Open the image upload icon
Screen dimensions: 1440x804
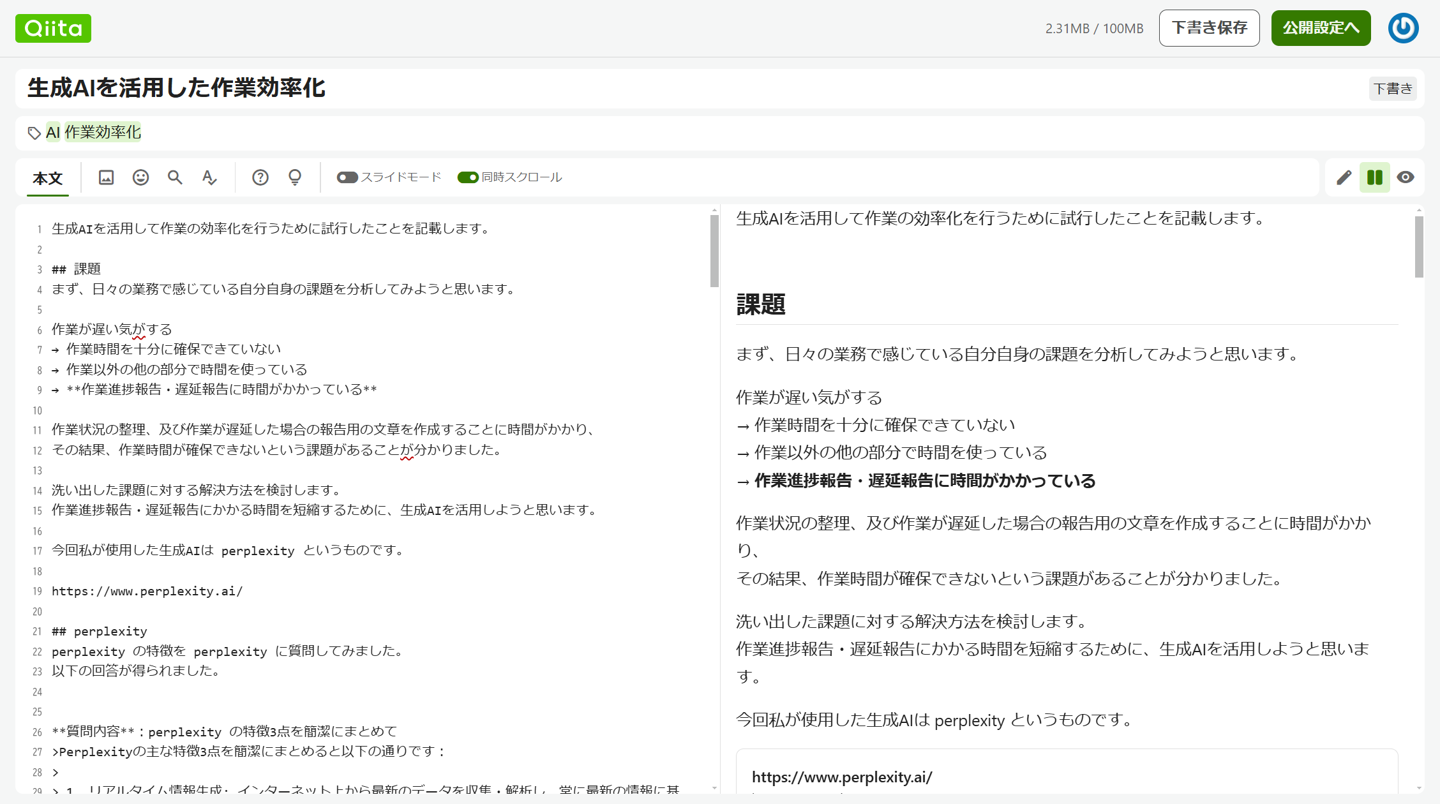pyautogui.click(x=106, y=177)
